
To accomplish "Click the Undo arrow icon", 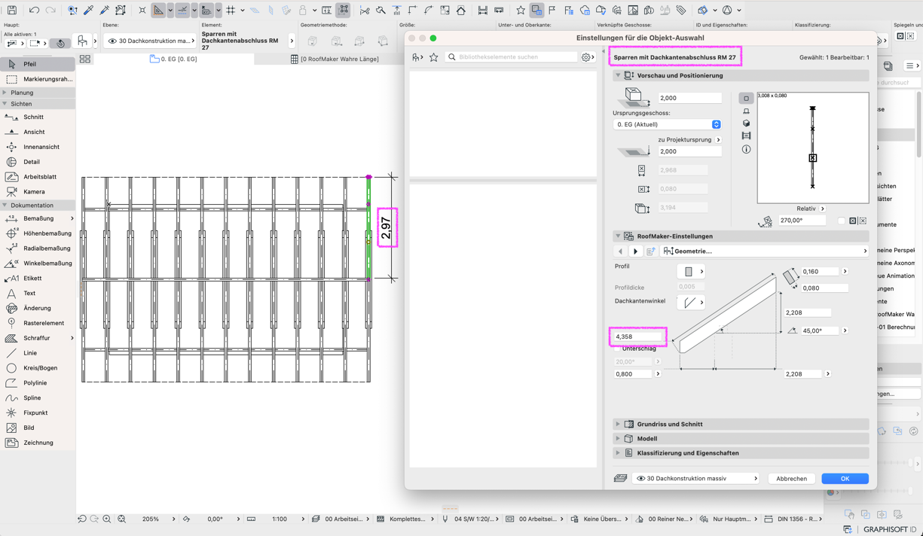I will (34, 11).
